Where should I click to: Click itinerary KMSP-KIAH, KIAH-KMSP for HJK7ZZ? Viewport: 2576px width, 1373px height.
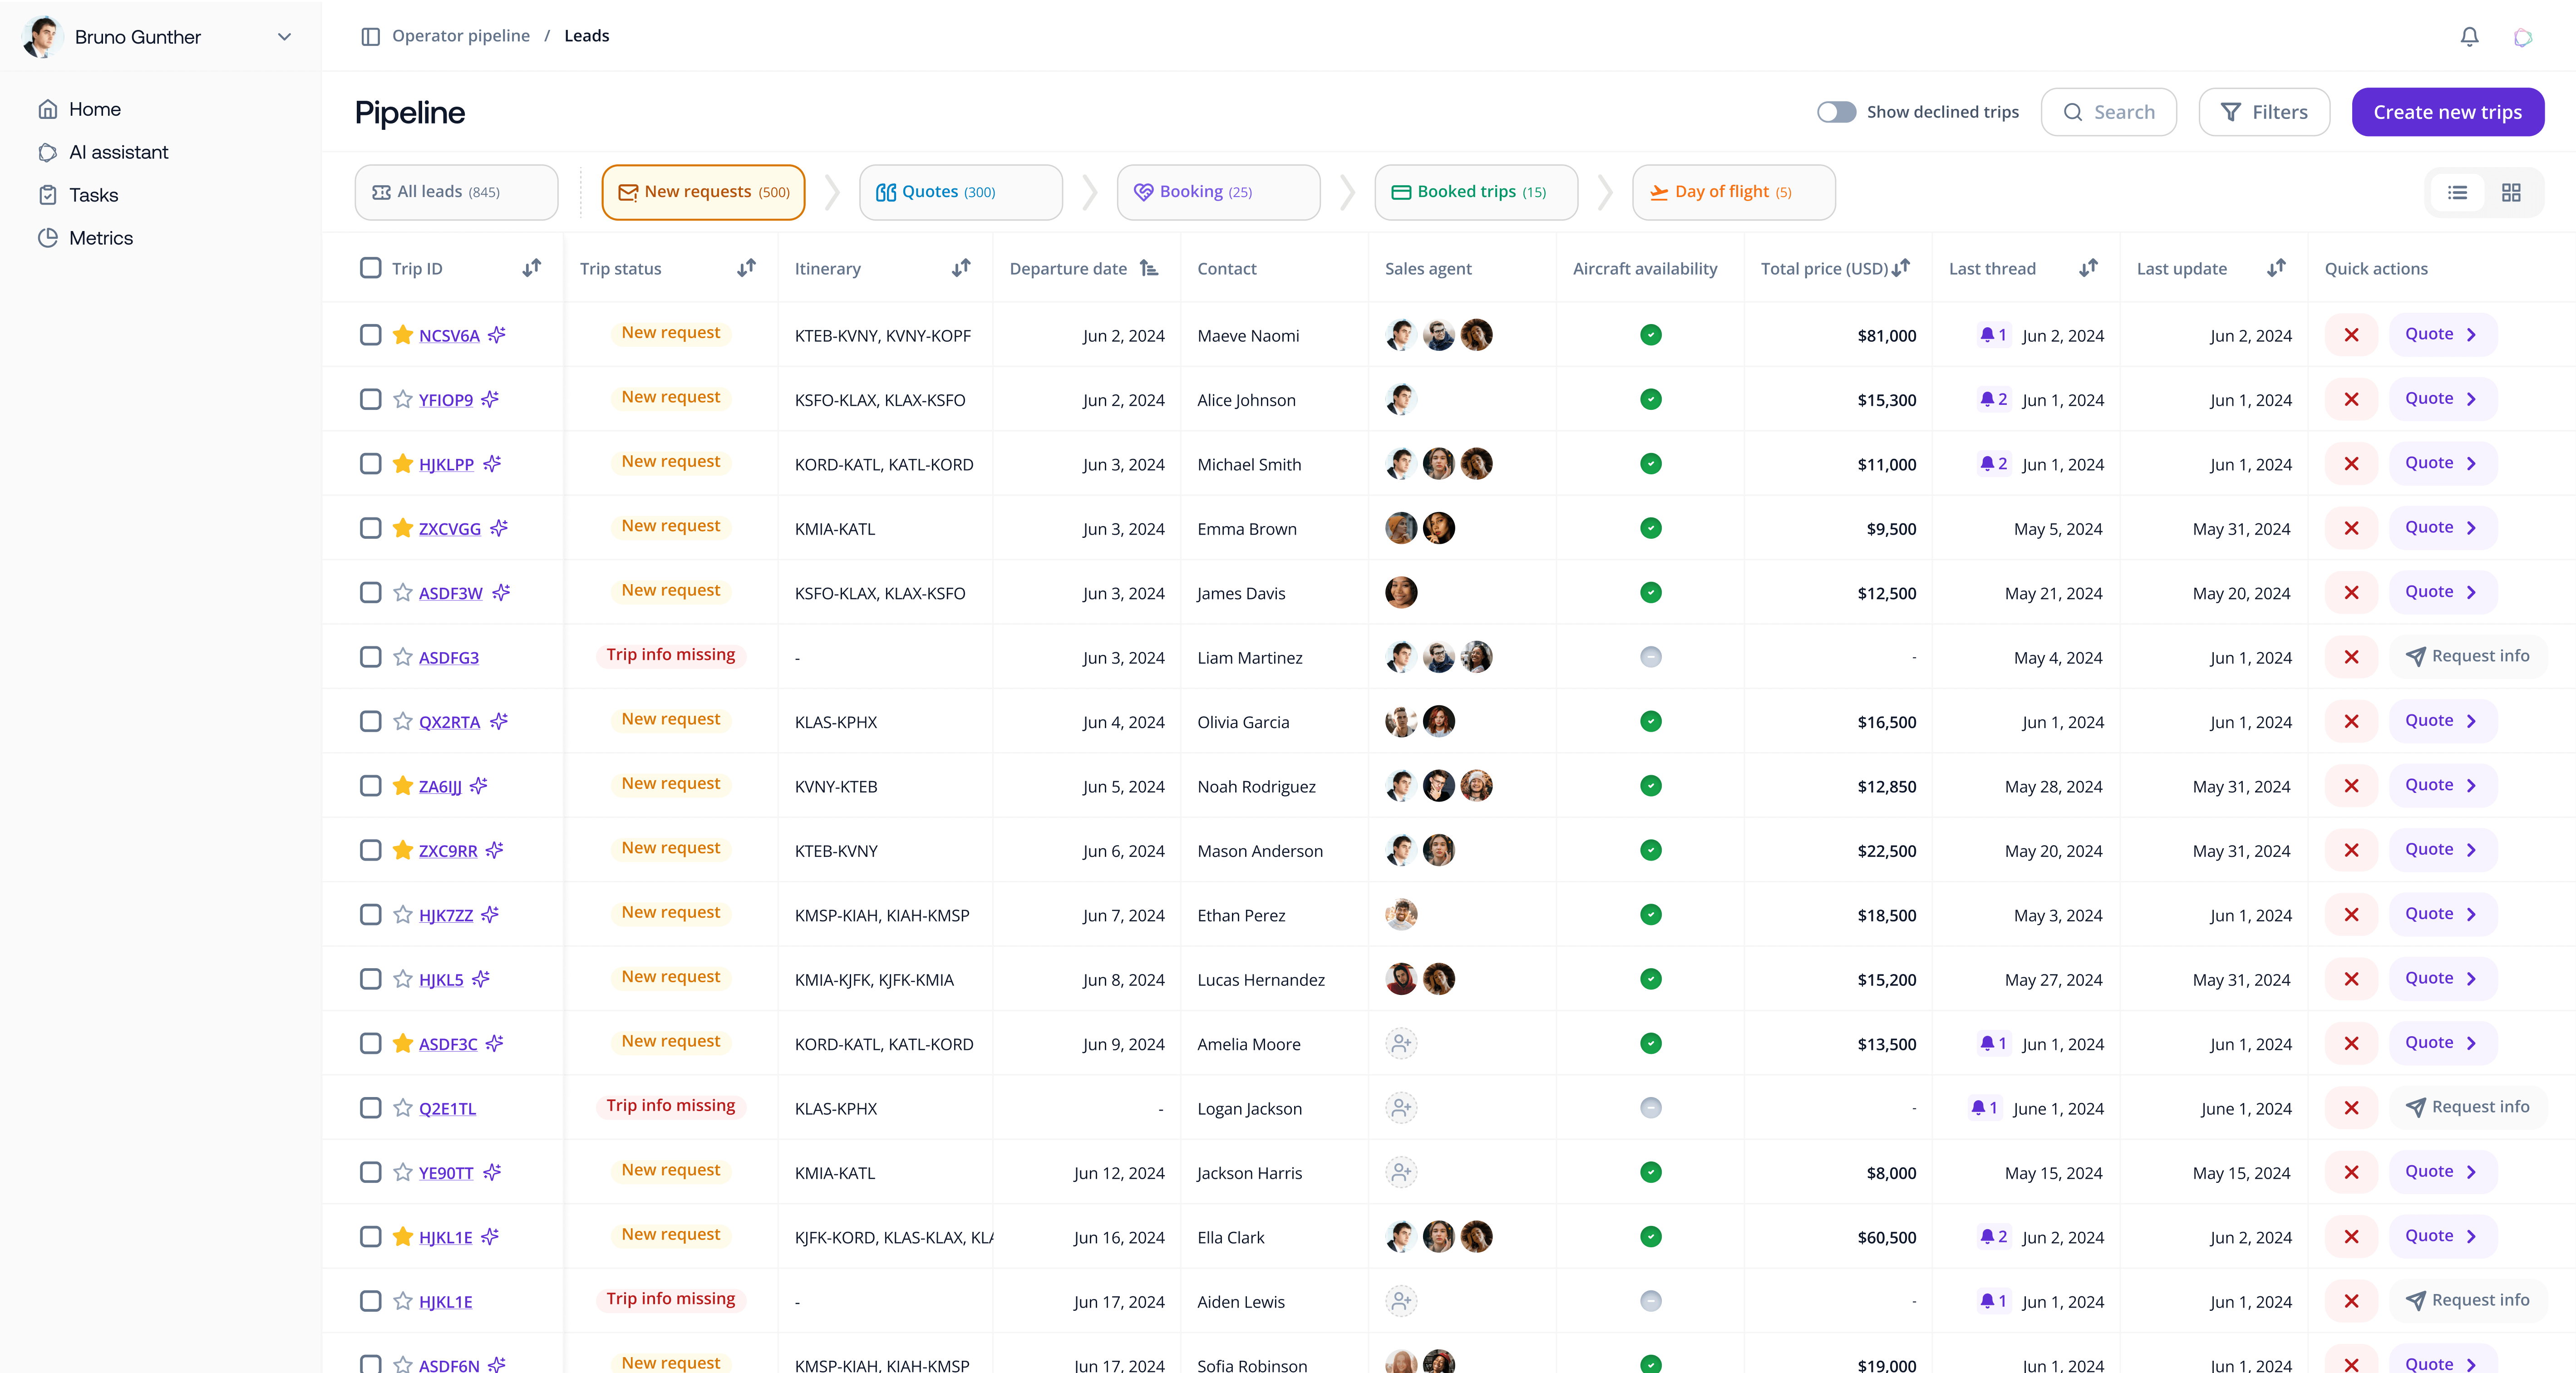tap(882, 915)
